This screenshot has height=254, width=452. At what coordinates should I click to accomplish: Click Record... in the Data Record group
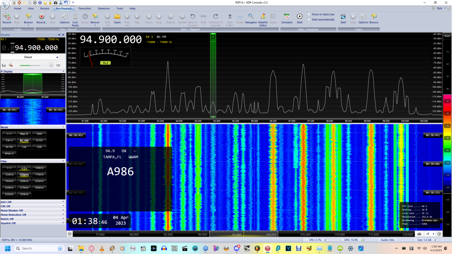point(41,19)
